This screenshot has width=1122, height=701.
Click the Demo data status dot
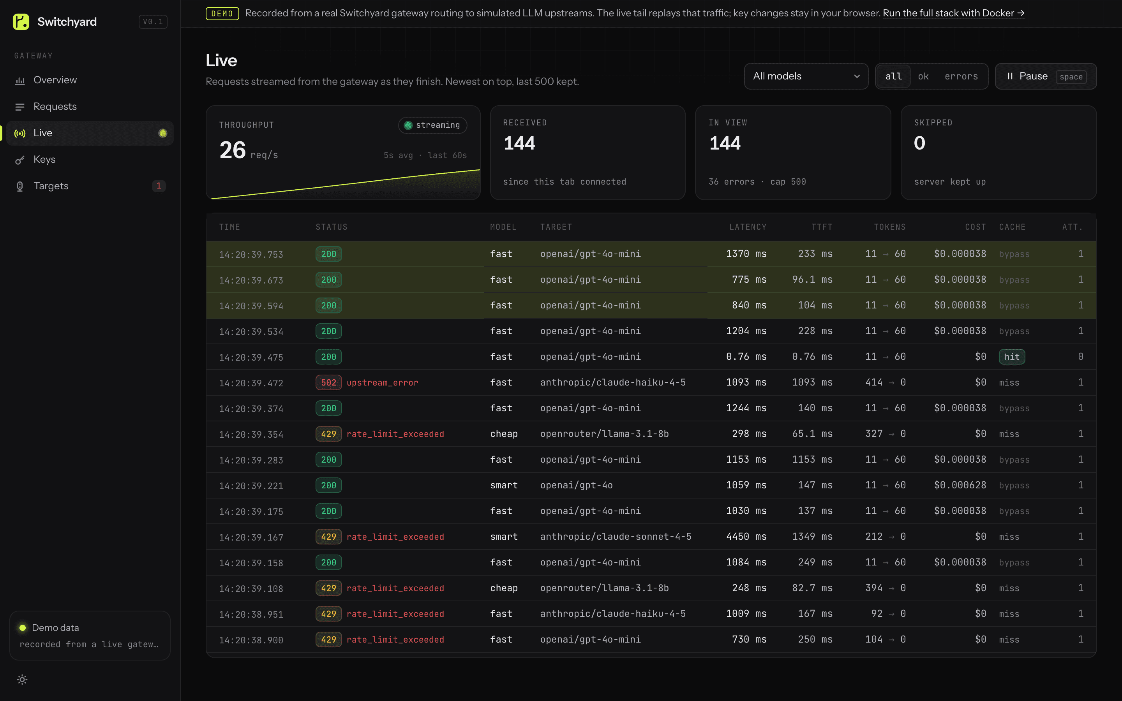(x=22, y=628)
